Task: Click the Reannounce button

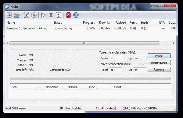Action: tap(159, 63)
